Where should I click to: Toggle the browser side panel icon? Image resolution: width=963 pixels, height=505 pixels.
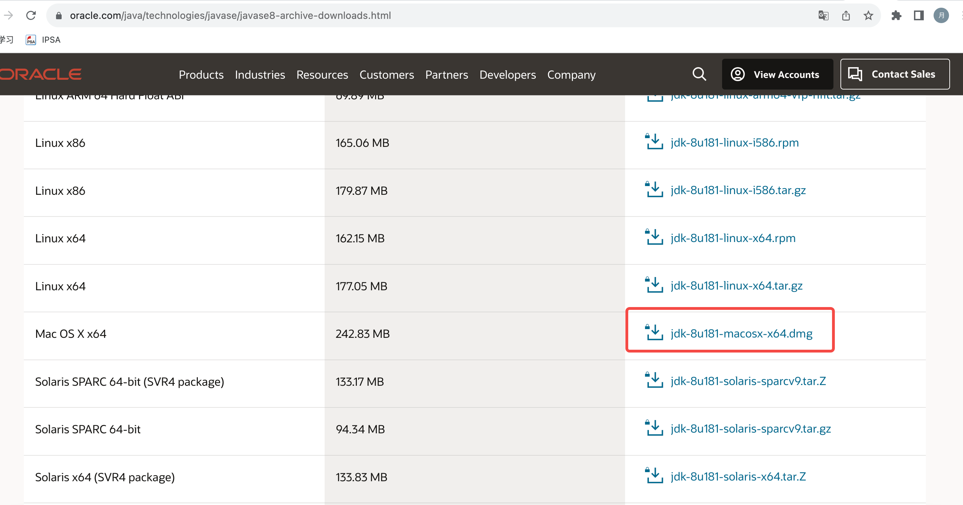click(x=919, y=15)
